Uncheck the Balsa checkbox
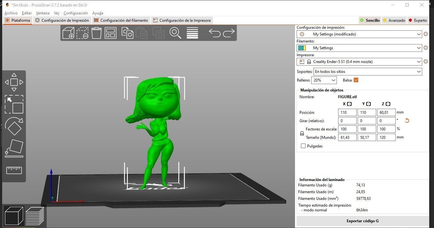 356,80
